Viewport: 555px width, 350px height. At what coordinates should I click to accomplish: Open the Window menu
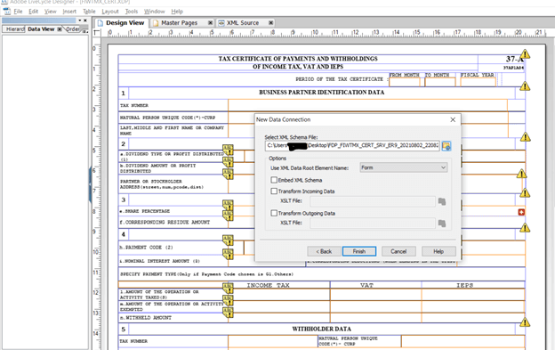(155, 12)
